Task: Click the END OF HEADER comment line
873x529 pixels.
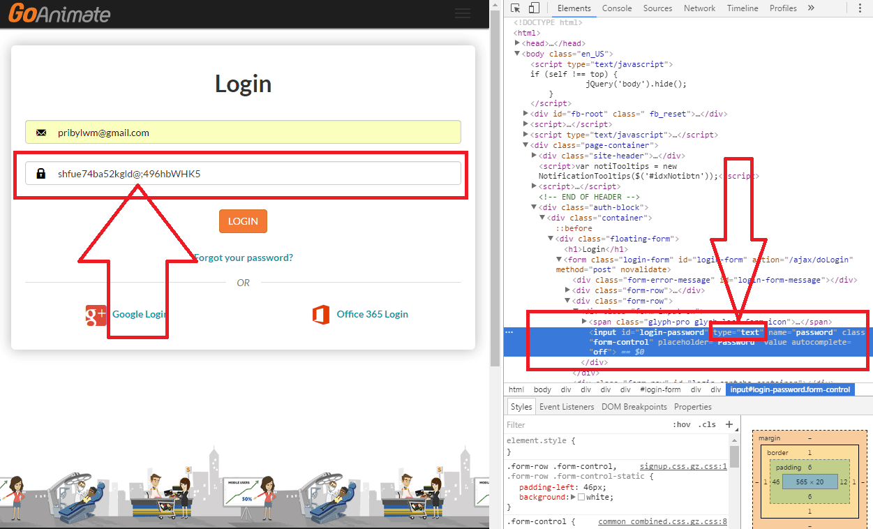Action: [589, 197]
